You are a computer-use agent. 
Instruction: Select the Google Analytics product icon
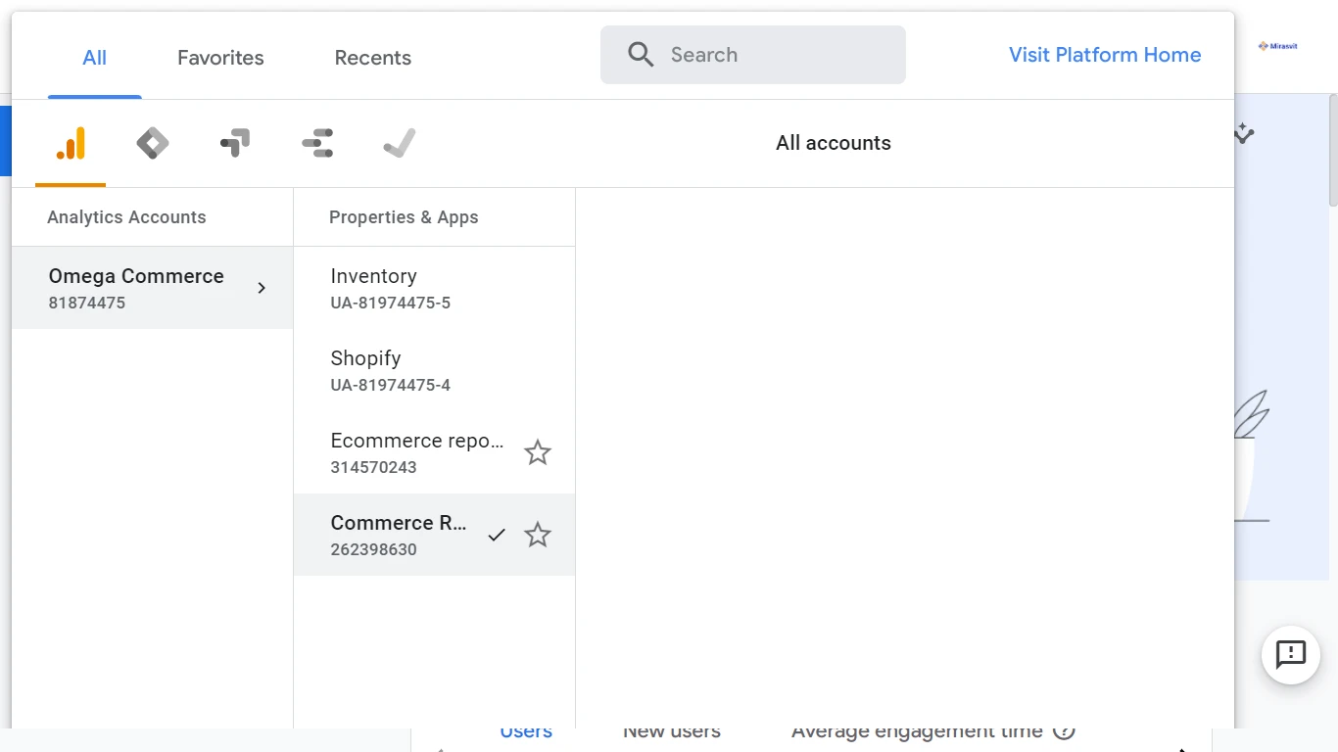(x=71, y=144)
